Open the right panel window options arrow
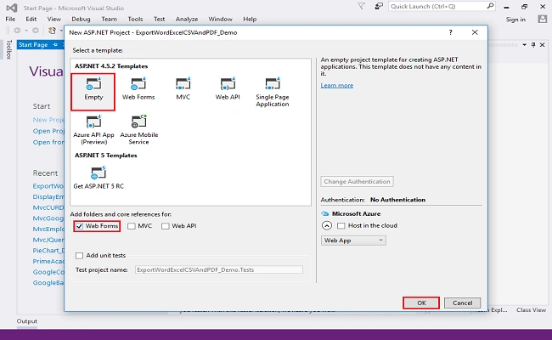This screenshot has height=340, width=552. click(x=525, y=45)
